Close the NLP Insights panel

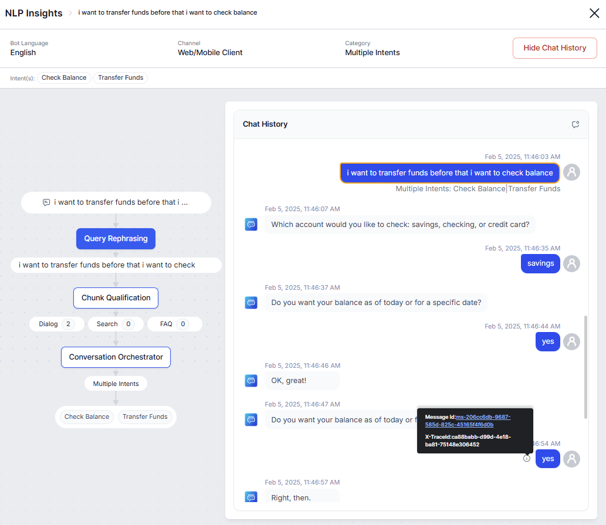(x=594, y=13)
